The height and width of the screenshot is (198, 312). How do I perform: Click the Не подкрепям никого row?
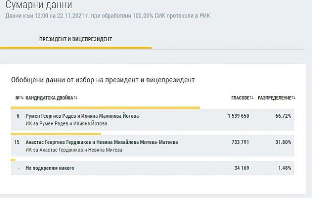coord(153,168)
